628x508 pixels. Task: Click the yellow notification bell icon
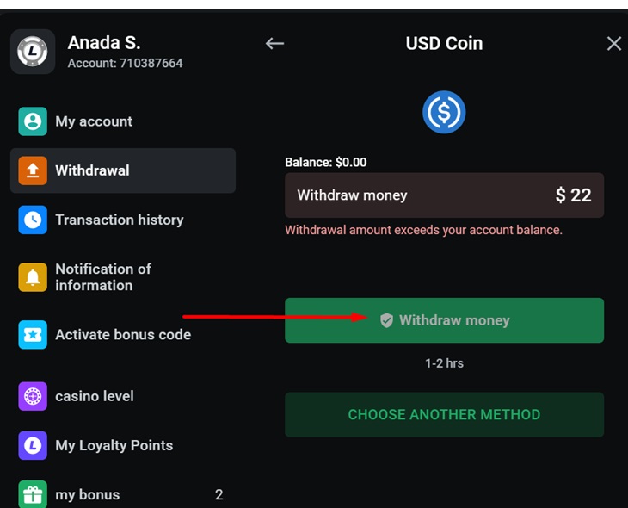[x=33, y=277]
